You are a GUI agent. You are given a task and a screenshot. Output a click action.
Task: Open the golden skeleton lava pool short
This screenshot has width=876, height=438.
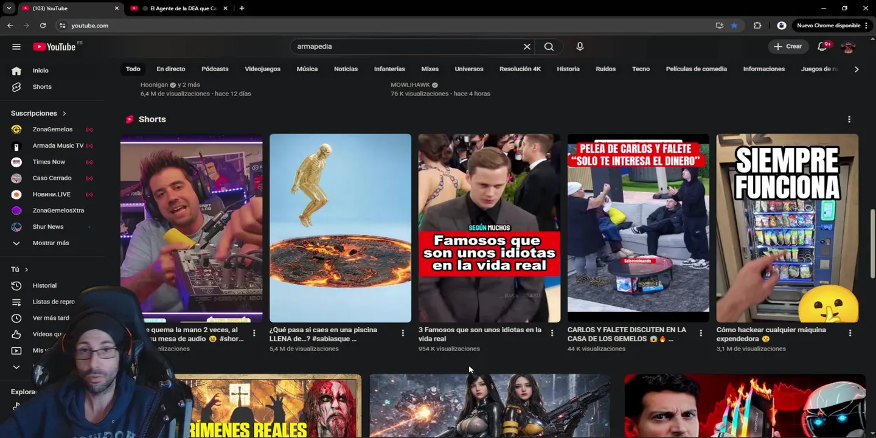[x=340, y=228]
